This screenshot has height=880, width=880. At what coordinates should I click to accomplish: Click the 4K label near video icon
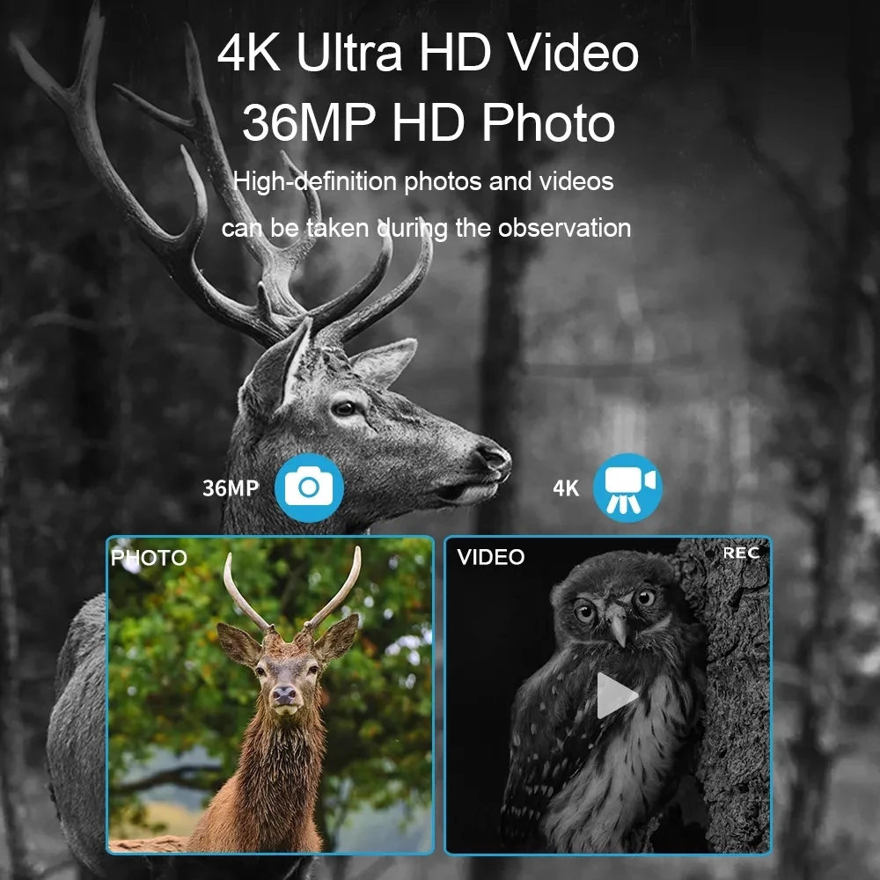pos(566,488)
